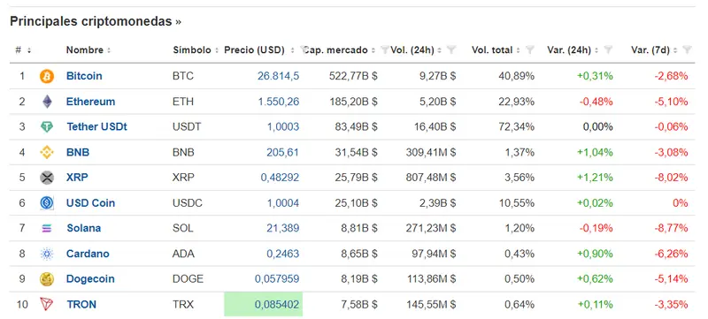Open the TRON name link
The width and height of the screenshot is (708, 319).
point(81,305)
